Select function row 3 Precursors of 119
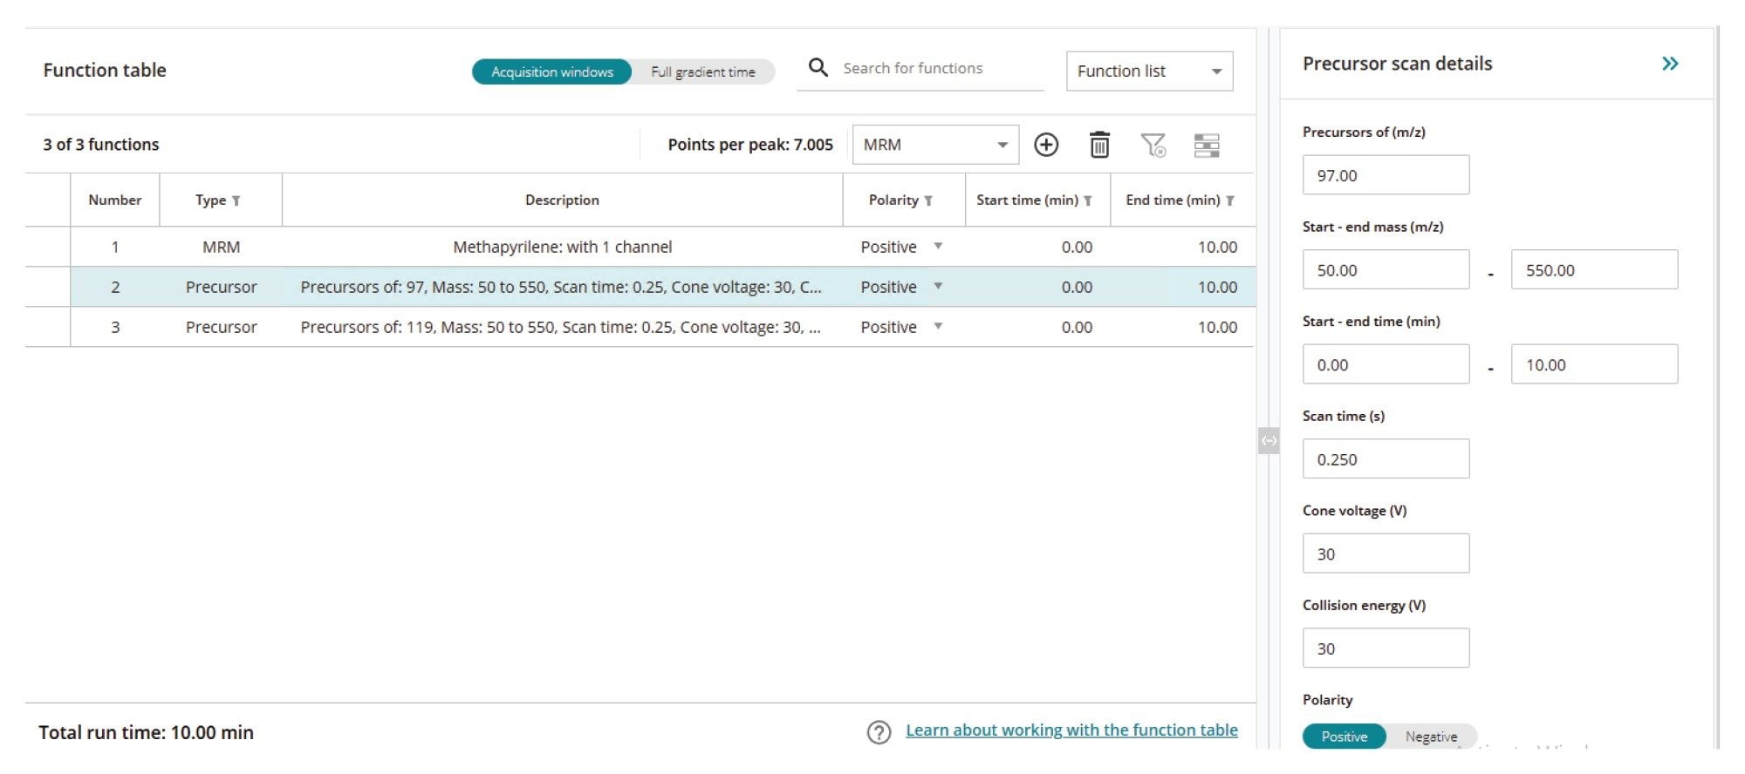 tap(559, 327)
